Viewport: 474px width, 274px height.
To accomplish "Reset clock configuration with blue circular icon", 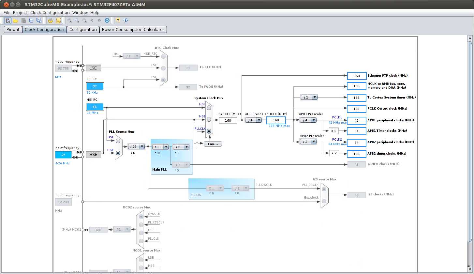I will (107, 21).
